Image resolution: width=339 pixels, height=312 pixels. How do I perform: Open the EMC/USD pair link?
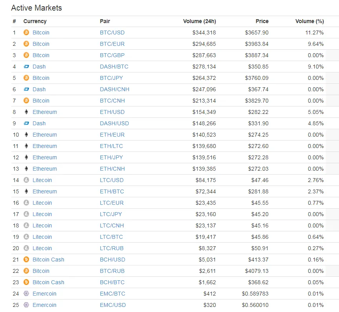[x=113, y=305]
